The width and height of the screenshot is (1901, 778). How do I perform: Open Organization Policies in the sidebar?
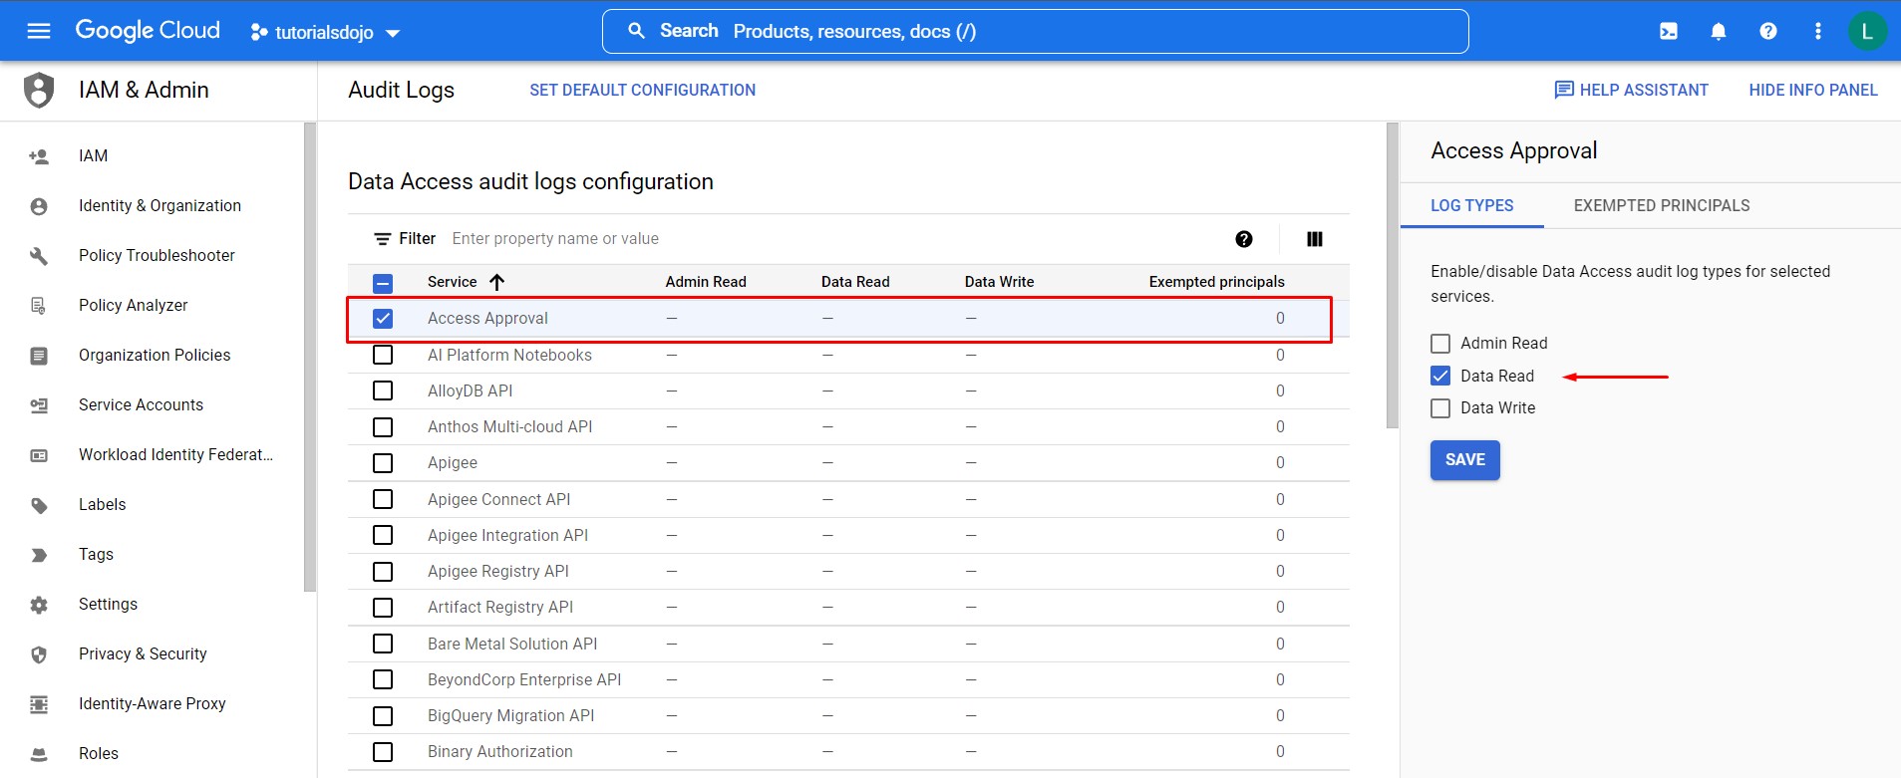[155, 356]
